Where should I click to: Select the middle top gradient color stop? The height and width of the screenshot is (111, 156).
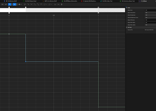coord(26,7)
